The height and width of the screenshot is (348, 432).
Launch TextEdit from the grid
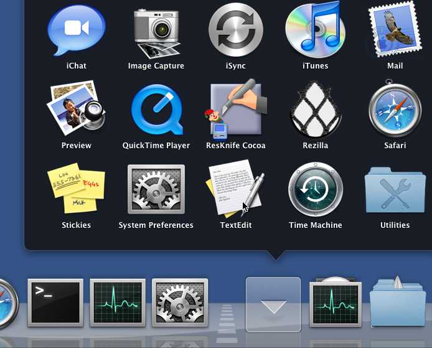coord(236,188)
